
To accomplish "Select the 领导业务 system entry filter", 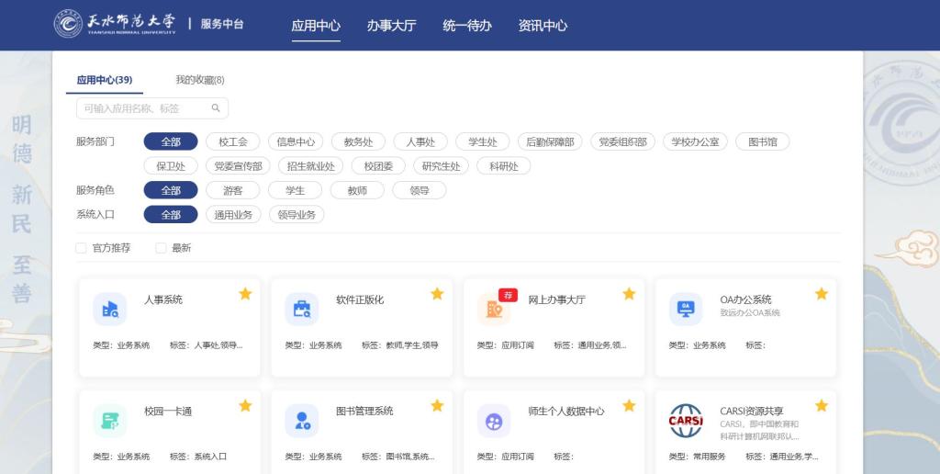I will (297, 214).
